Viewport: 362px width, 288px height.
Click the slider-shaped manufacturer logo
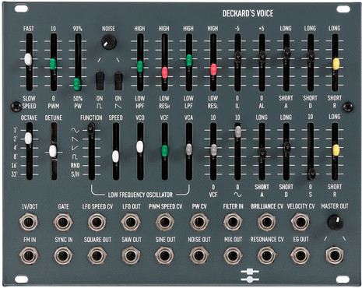(250, 276)
